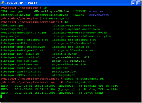142x103 pixels.
Task: Click JMeterPluginsCMD.sh in the listing
Action: click(x=51, y=15)
